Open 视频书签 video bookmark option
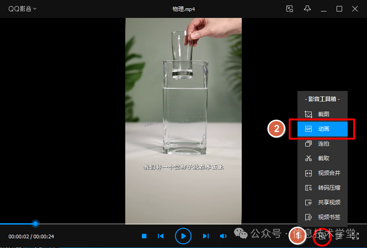 [x=323, y=217]
